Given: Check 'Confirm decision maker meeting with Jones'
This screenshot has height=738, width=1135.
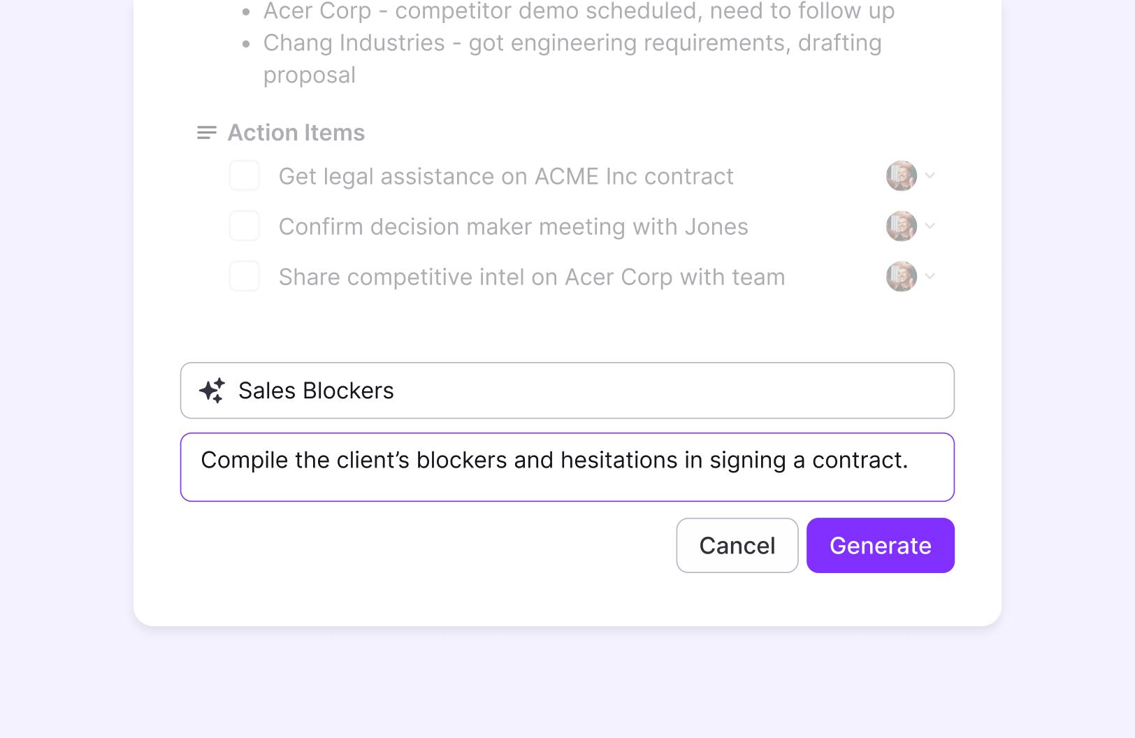Looking at the screenshot, I should click(x=245, y=226).
